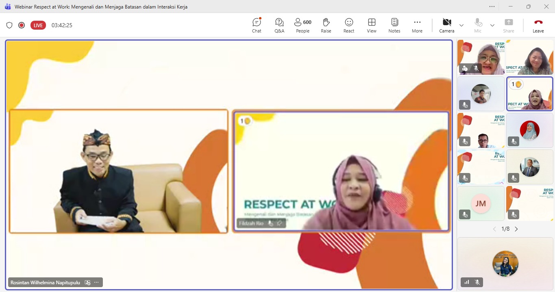Select the JM participant tile
This screenshot has height=292, width=555.
tap(481, 203)
